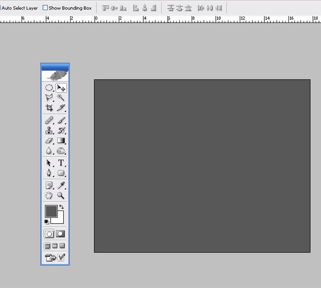Viewport: 321px width, 288px height.
Task: Select the Healing Brush tool
Action: [x=49, y=120]
